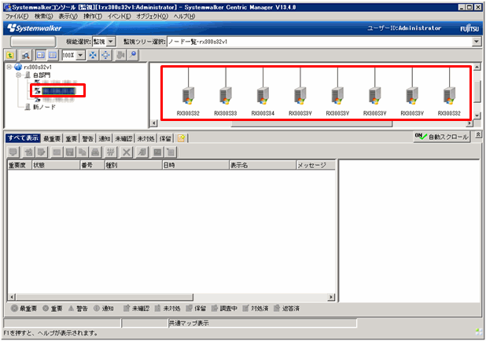Viewport: 486px width, 341px height.
Task: Switch to the 重要 event tab
Action: click(72, 138)
